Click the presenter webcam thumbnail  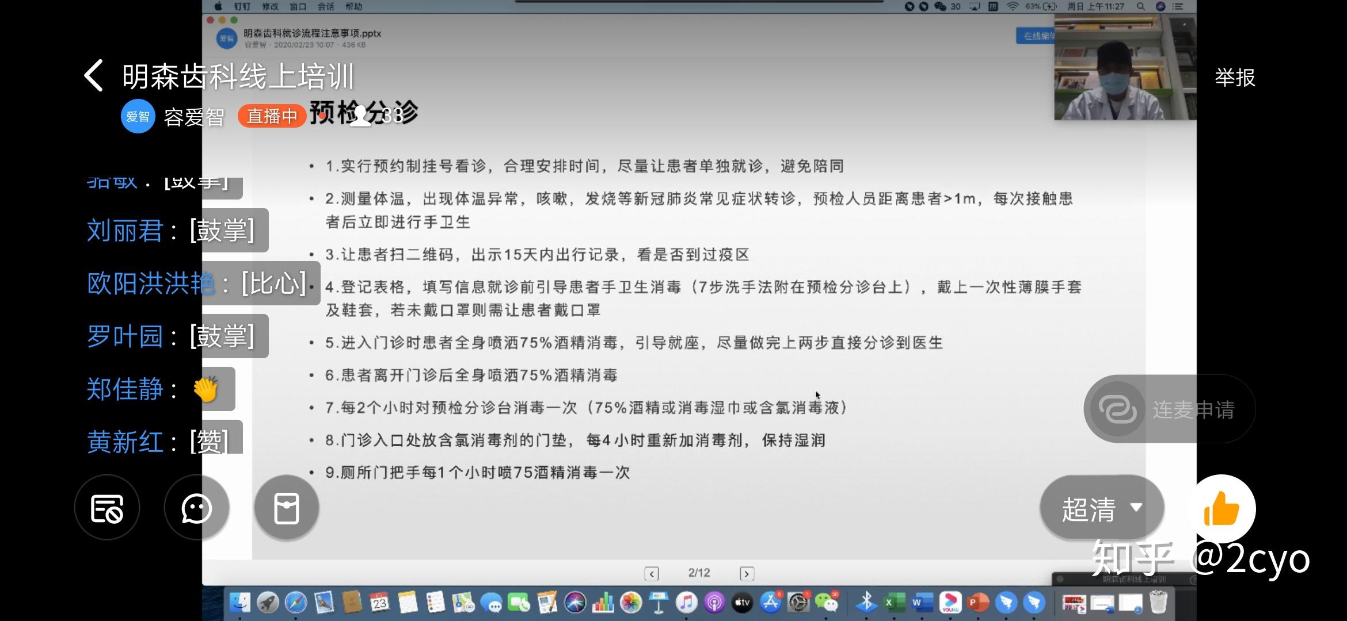1124,68
